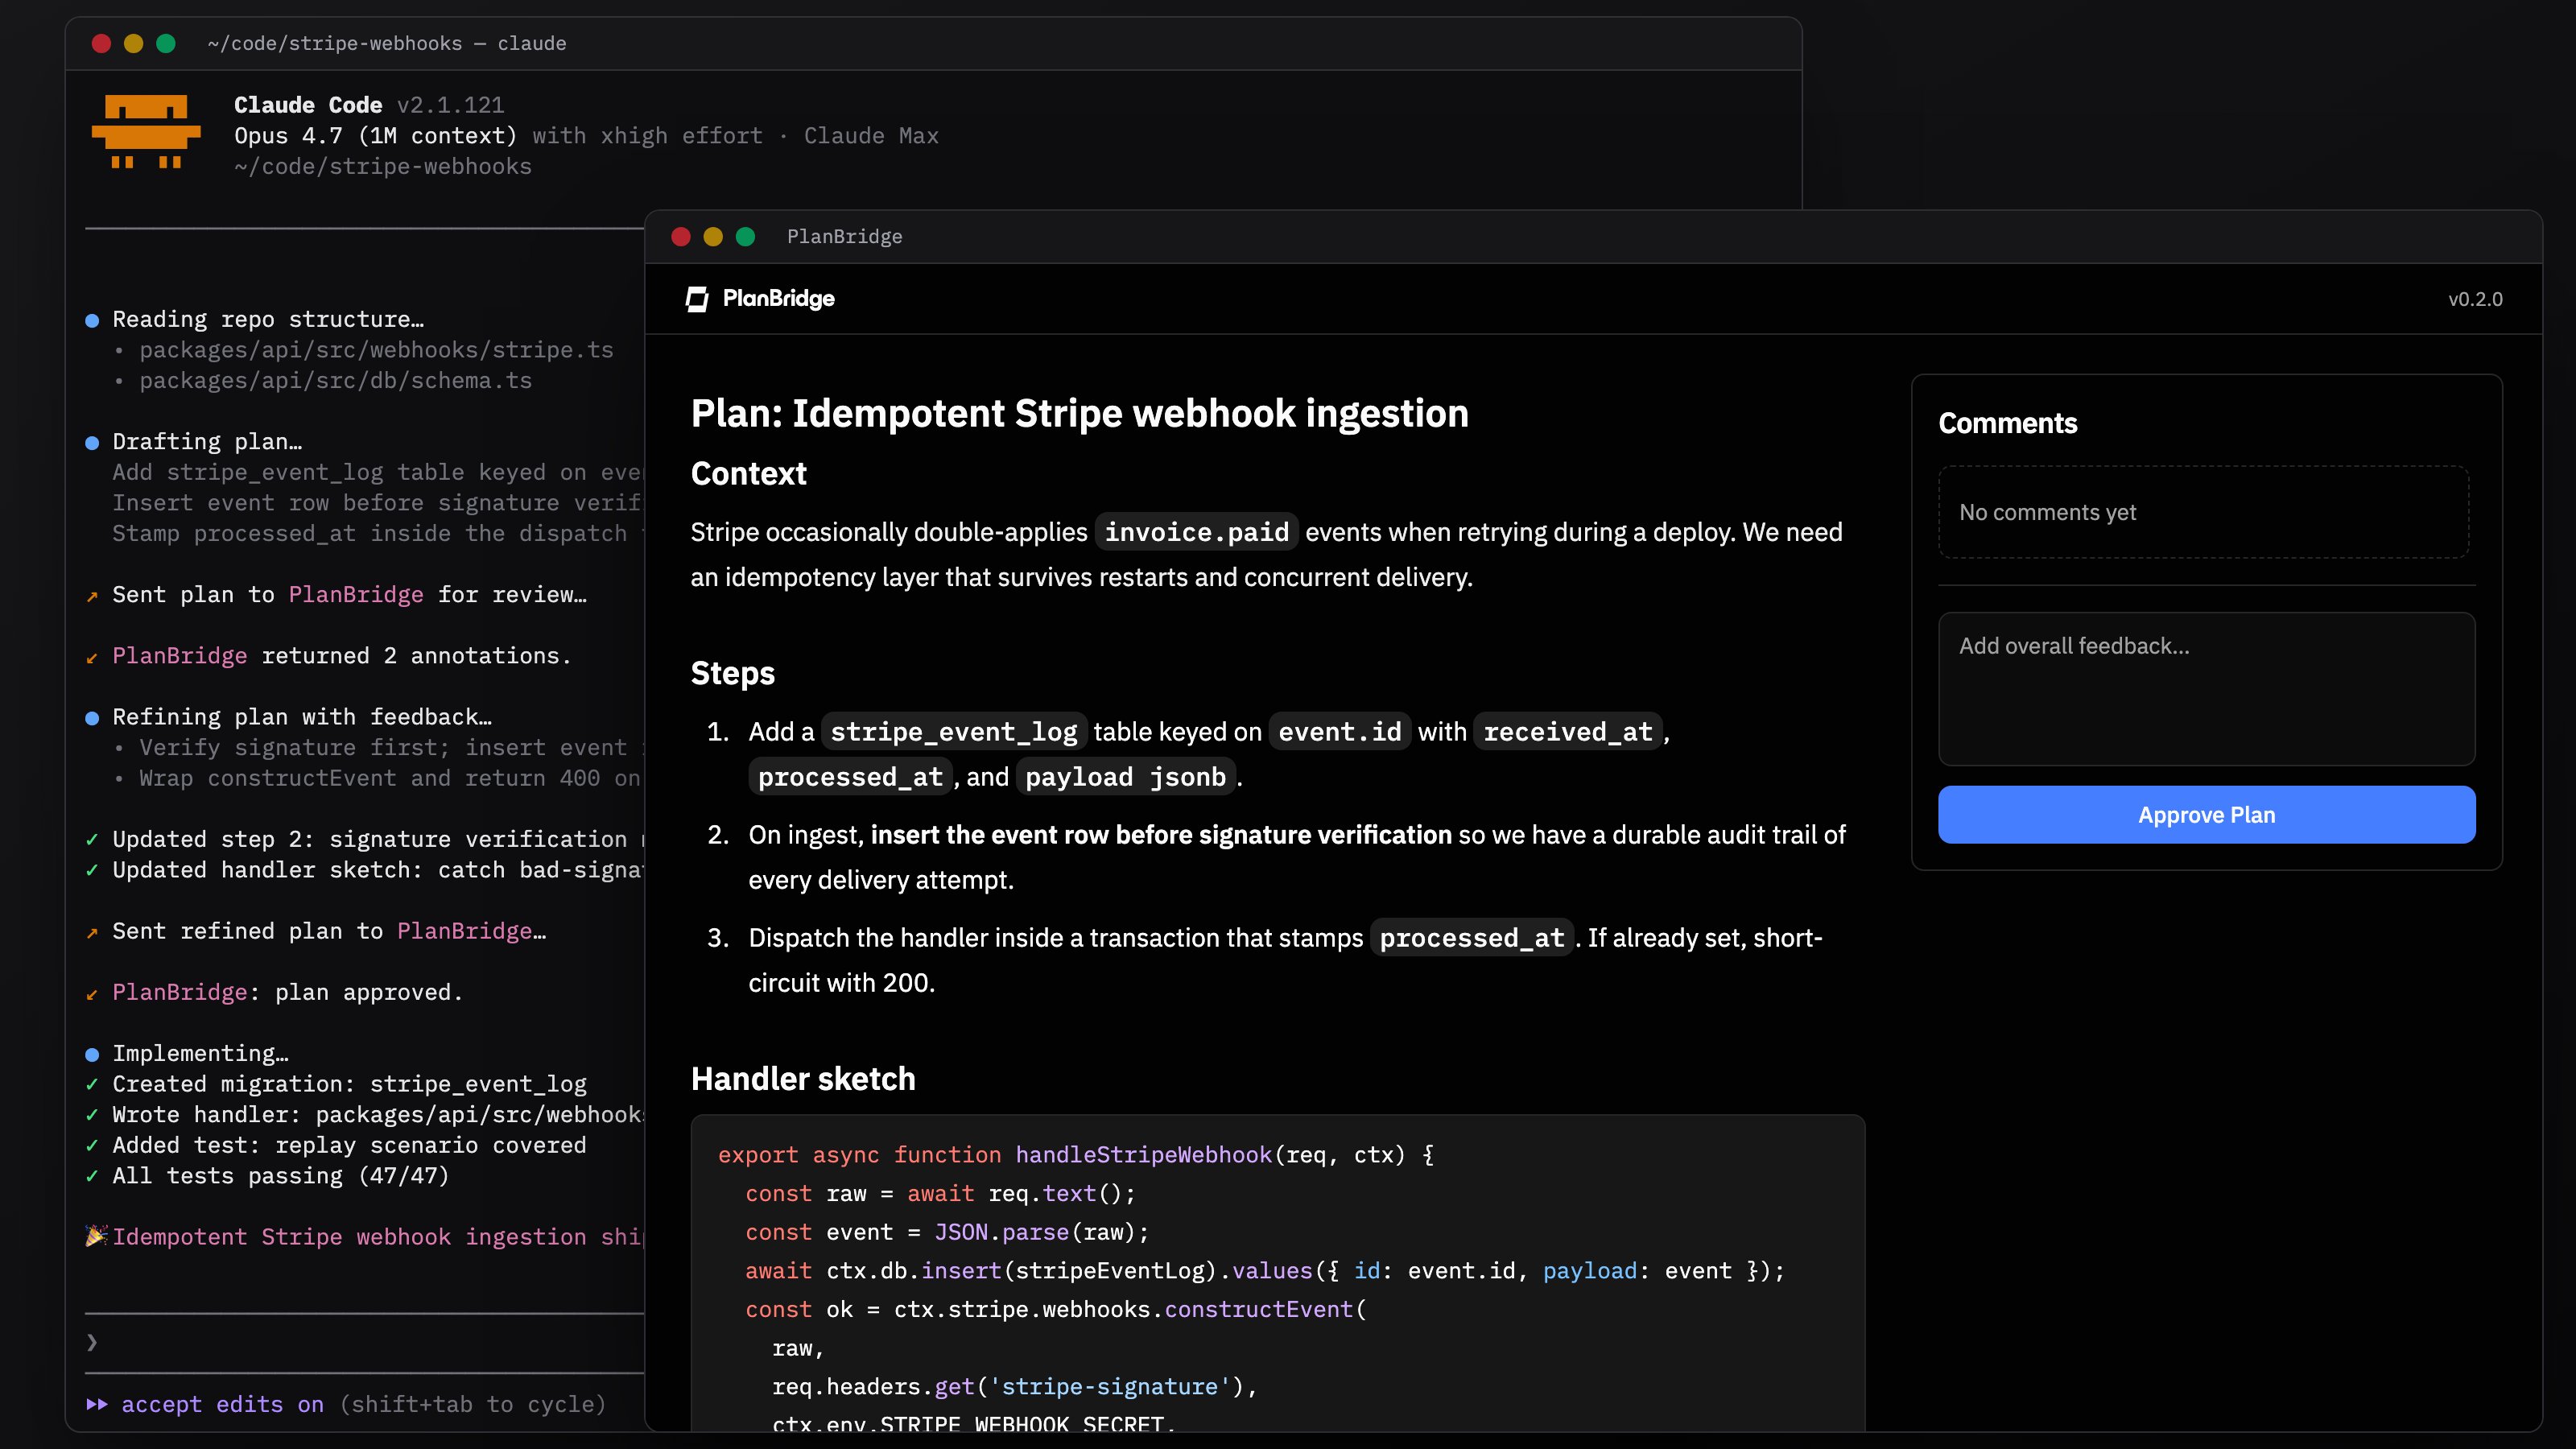Click the Sent plan to PlanBridge for review line

pyautogui.click(x=349, y=595)
